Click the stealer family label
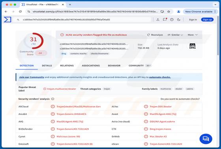 [179, 89]
